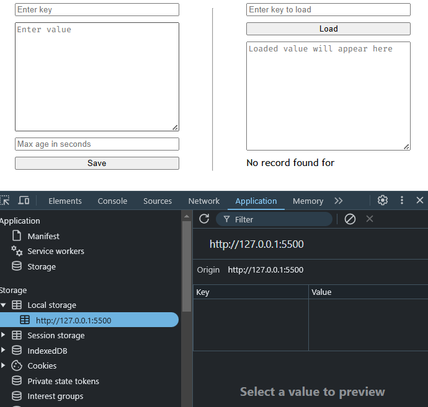Open Service workers gear icon
This screenshot has height=407, width=428.
pyautogui.click(x=17, y=251)
